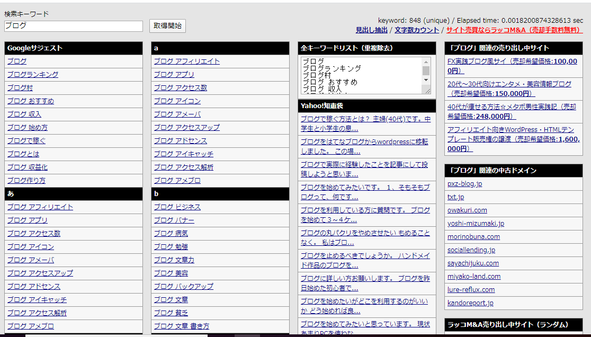Click the 取得開始 button
Screen dimensions: 591x337
click(x=167, y=25)
